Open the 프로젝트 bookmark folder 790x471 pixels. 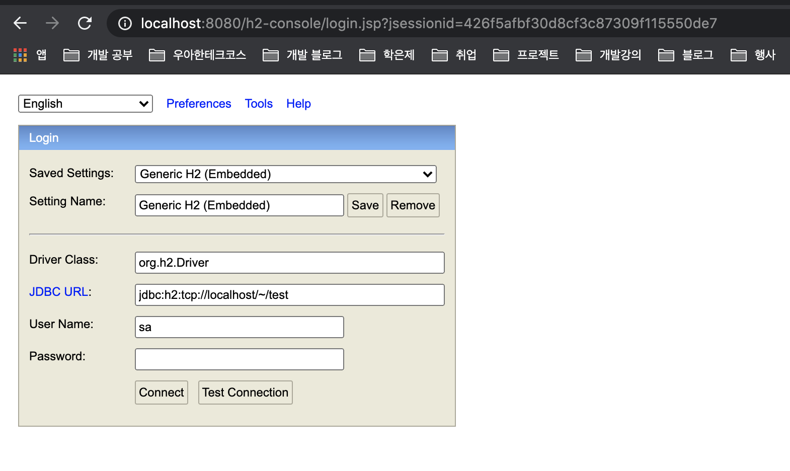[526, 55]
